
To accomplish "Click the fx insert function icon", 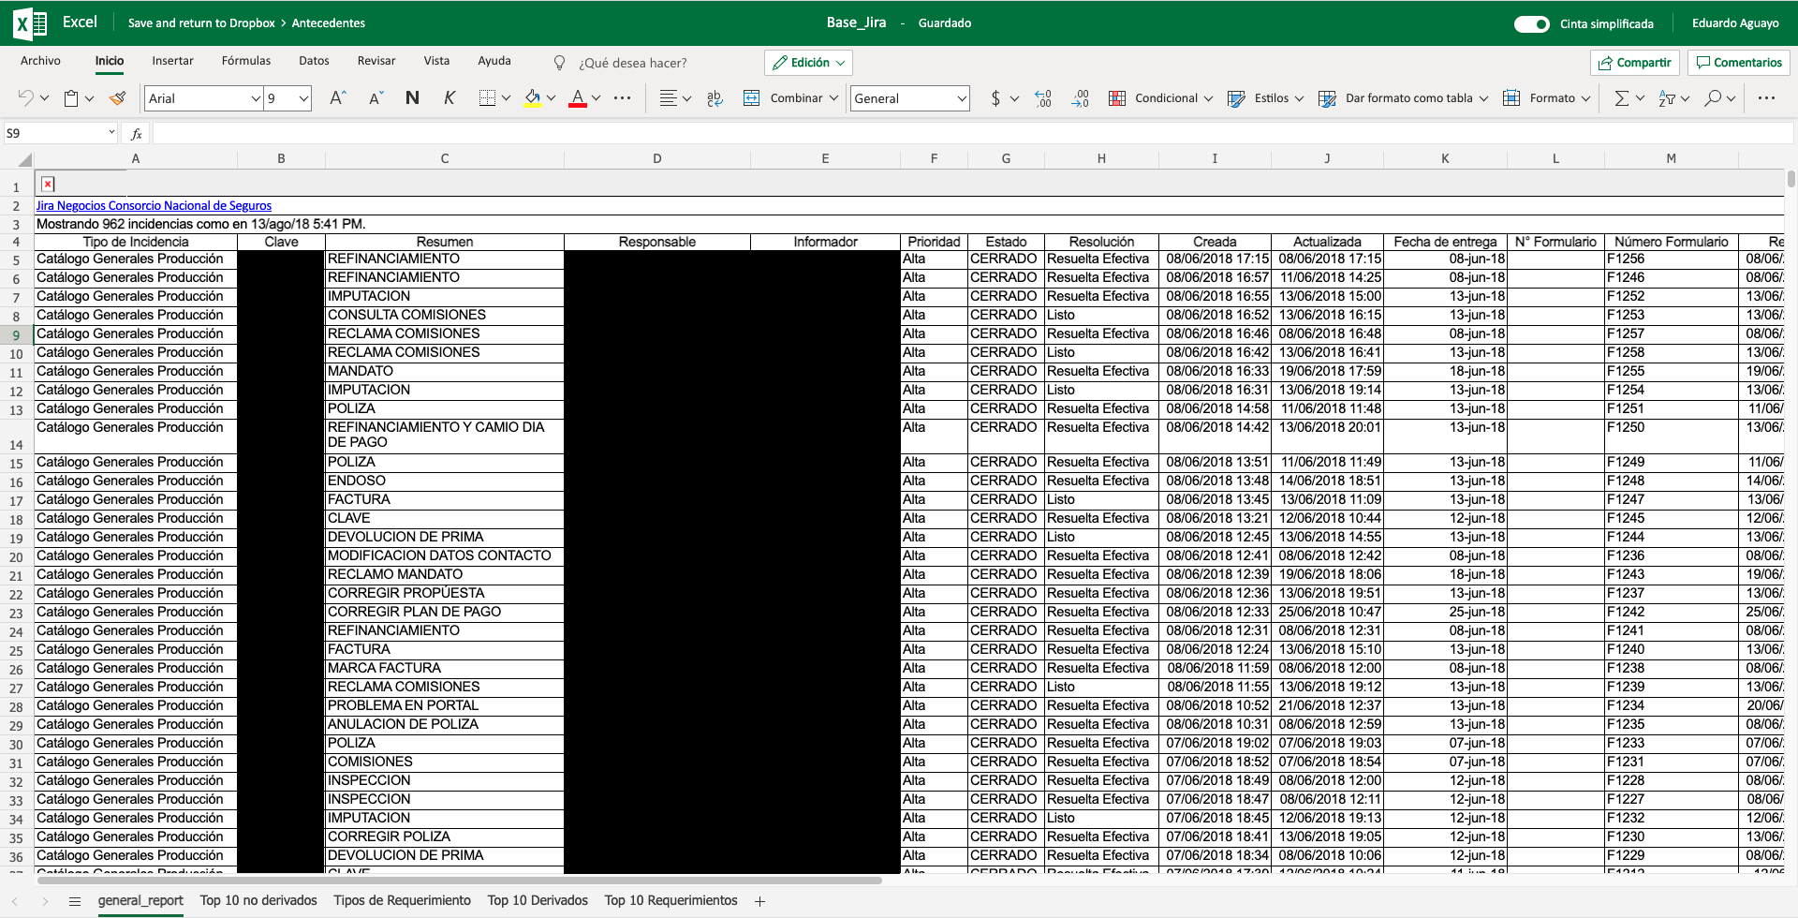I will point(137,134).
